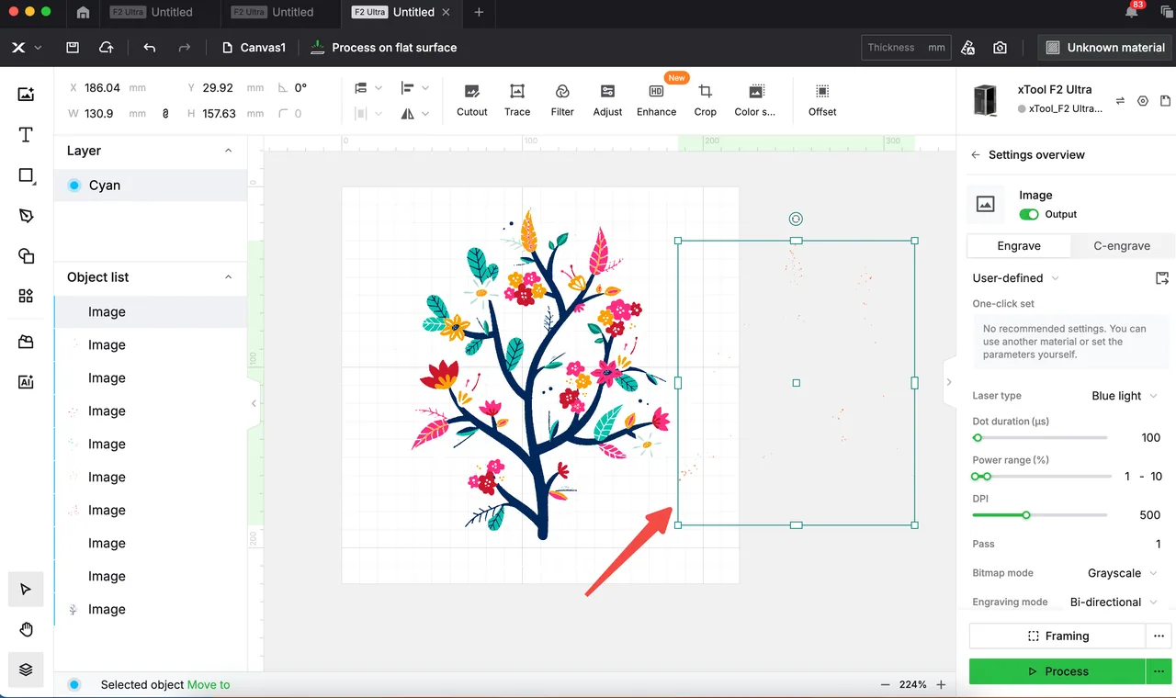Undo the last action
The image size is (1176, 698).
150,48
